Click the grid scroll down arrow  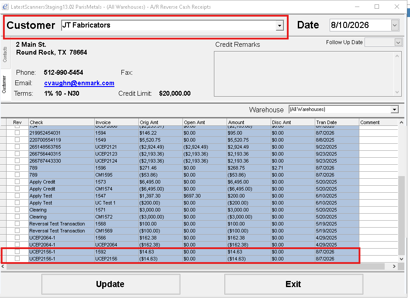pyautogui.click(x=401, y=259)
